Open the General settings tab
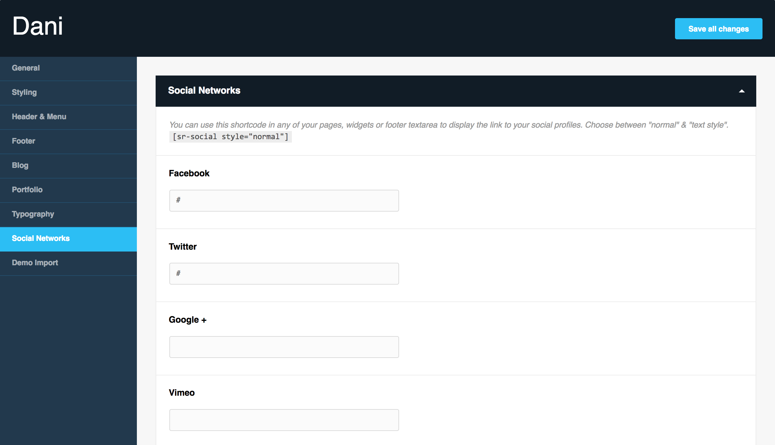The image size is (775, 445). point(68,68)
